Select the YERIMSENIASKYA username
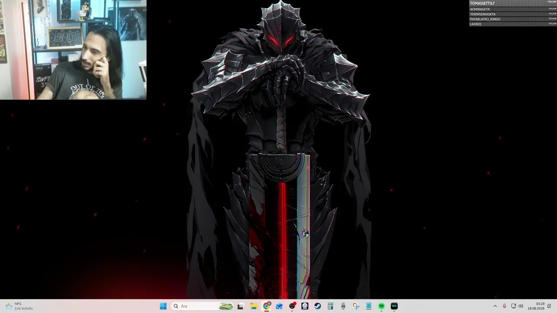Image resolution: width=557 pixels, height=313 pixels. tap(483, 14)
